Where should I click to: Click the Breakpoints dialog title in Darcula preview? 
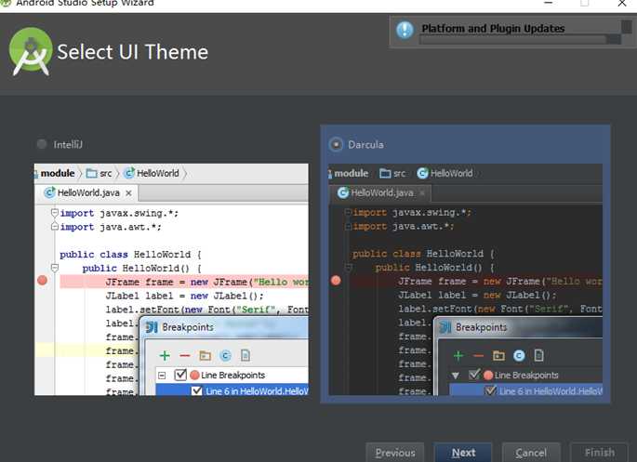click(x=482, y=327)
